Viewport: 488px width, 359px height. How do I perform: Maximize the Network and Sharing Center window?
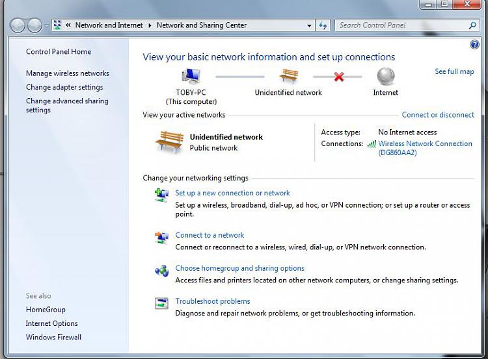(x=445, y=4)
